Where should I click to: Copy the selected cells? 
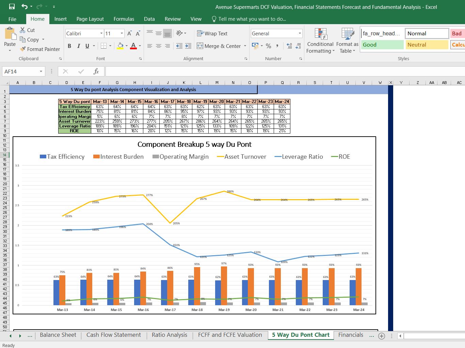tap(23, 39)
